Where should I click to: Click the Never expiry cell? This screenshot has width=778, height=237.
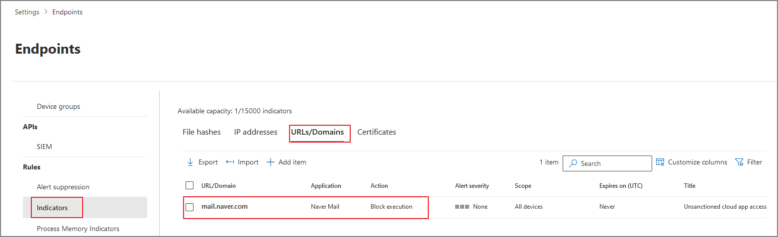(x=607, y=207)
